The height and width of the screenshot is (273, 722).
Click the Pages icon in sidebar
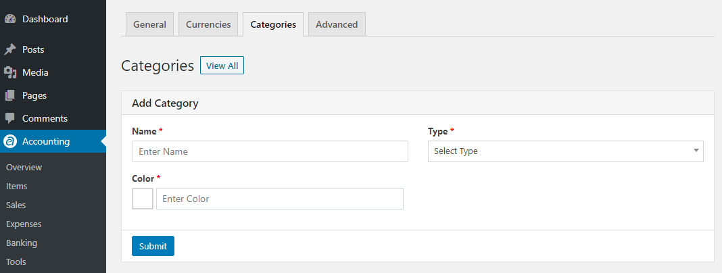pyautogui.click(x=10, y=96)
